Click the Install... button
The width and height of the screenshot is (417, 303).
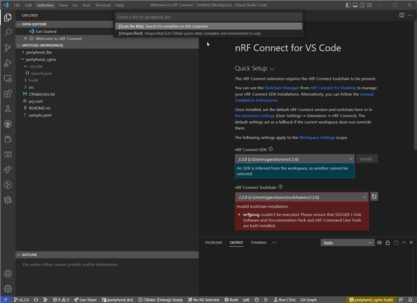pos(367,159)
